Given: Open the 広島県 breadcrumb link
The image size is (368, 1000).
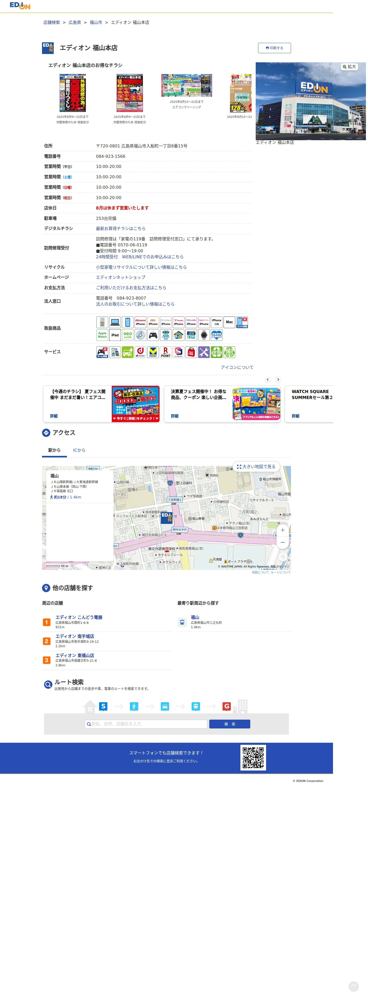Looking at the screenshot, I should (75, 23).
